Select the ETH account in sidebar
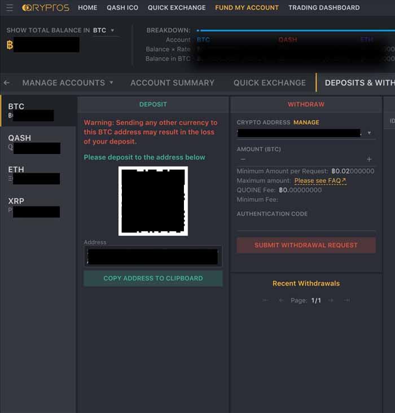The width and height of the screenshot is (395, 413). (38, 174)
